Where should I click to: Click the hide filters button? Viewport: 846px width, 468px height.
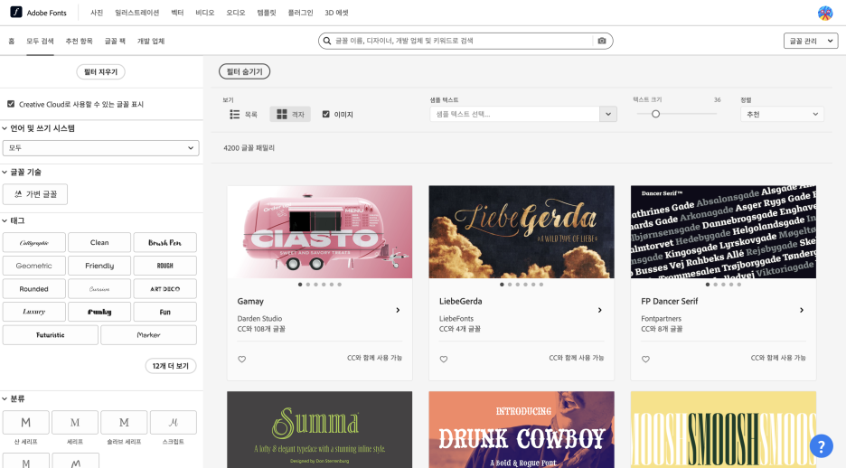click(x=244, y=71)
